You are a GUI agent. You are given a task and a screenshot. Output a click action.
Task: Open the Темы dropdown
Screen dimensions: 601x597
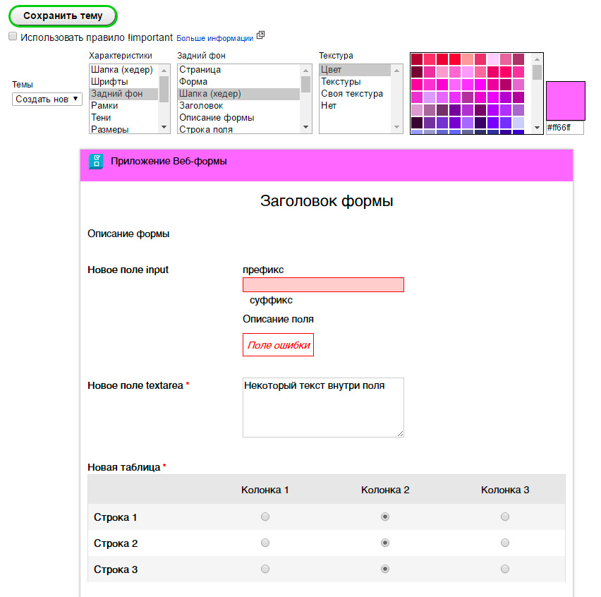pyautogui.click(x=47, y=99)
